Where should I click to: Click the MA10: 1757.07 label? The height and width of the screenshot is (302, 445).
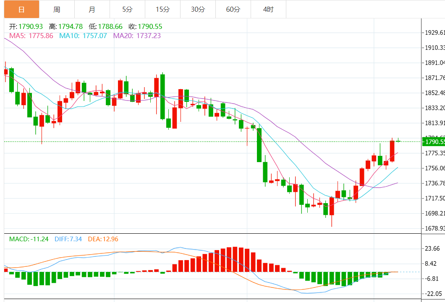(83, 36)
